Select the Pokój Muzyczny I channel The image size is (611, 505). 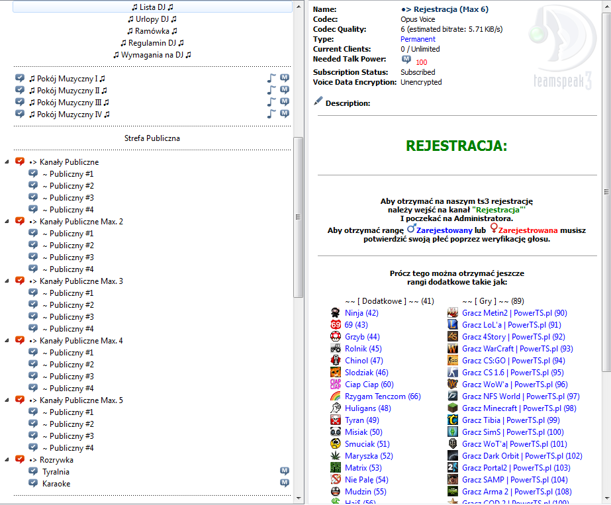67,79
